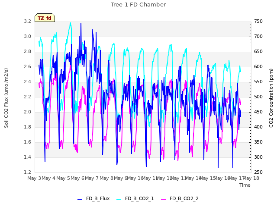The height and width of the screenshot is (207, 277).
Task: Toggle the FD_B_Flux legend entry
Action: [93, 198]
